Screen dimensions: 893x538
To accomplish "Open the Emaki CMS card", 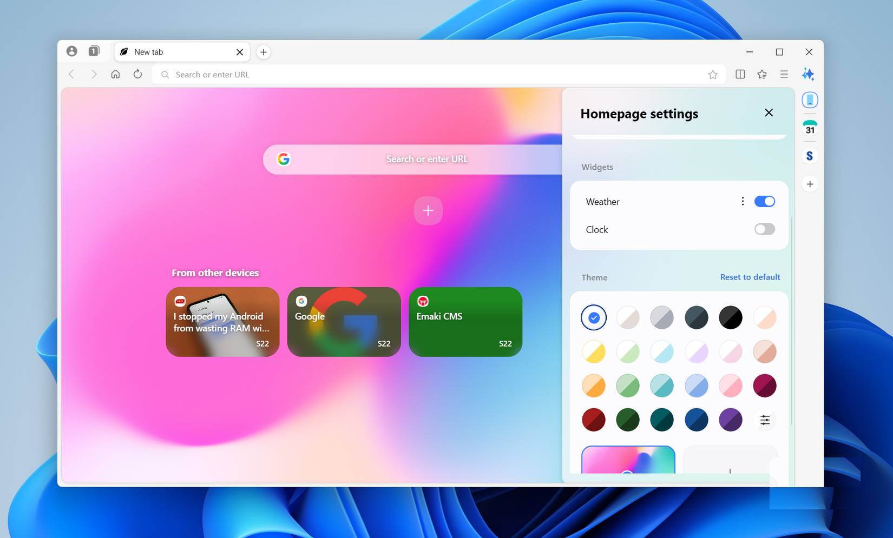I will click(465, 322).
